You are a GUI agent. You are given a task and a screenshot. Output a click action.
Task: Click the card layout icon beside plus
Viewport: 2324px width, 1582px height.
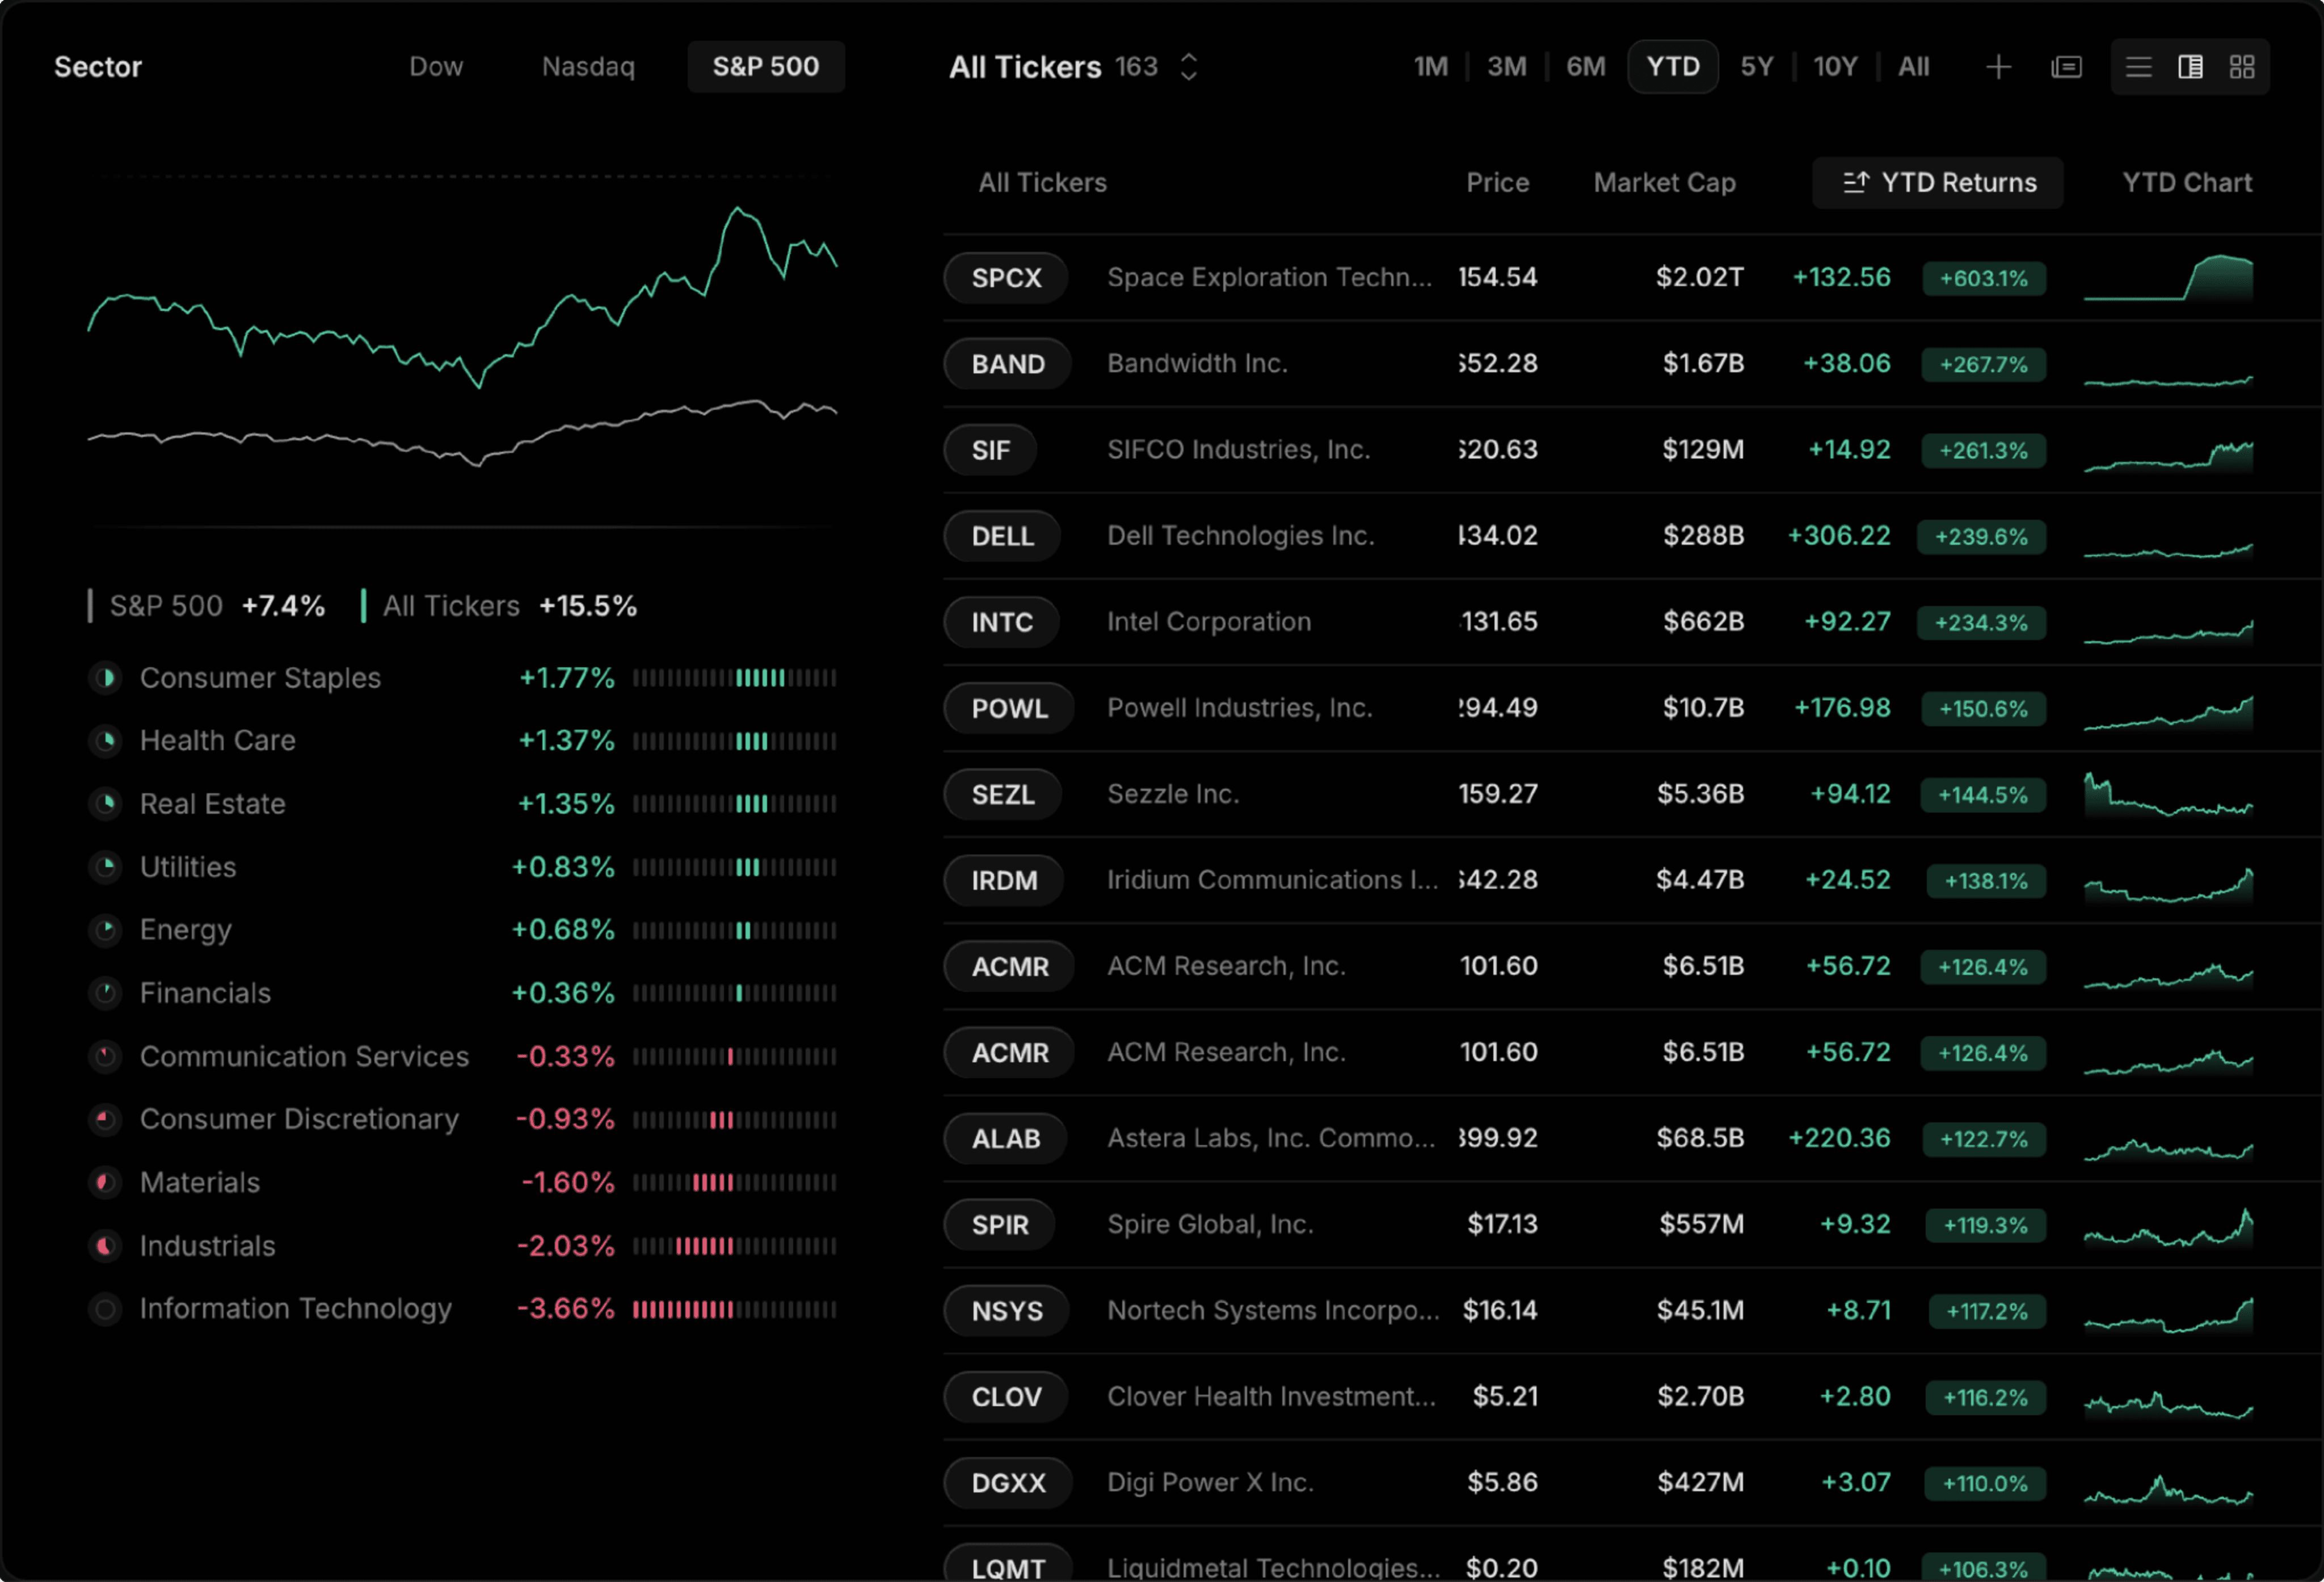pos(2066,67)
